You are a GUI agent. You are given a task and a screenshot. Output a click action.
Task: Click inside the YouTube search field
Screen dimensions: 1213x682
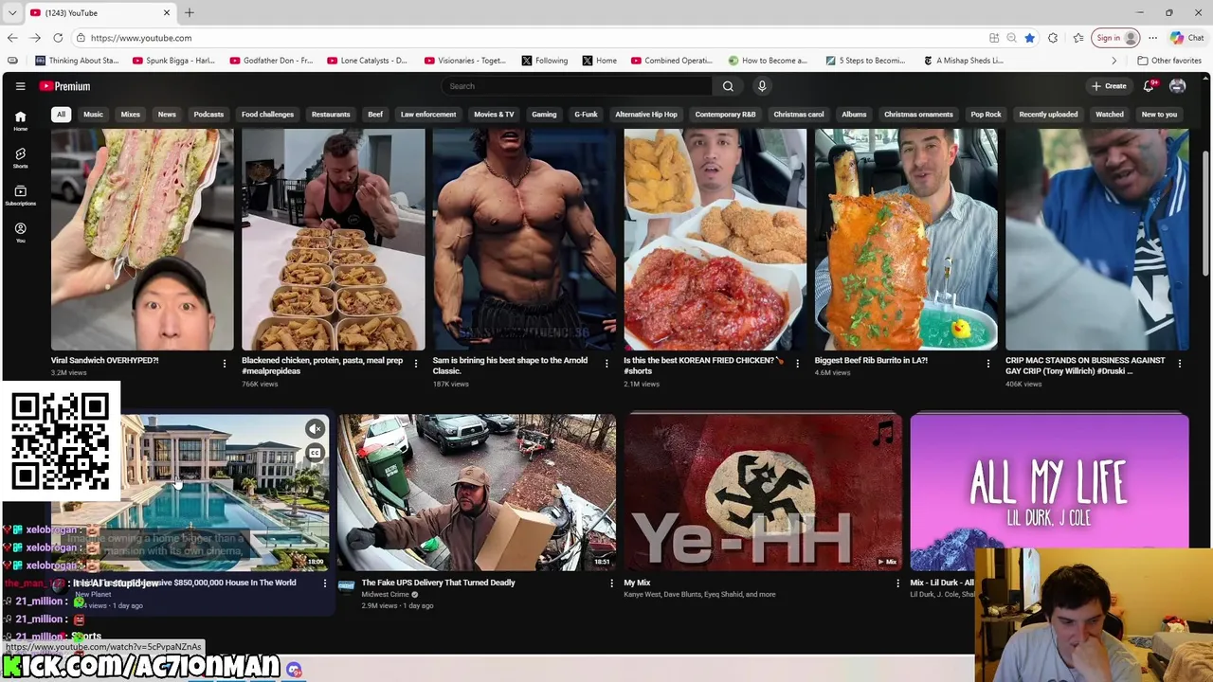[576, 86]
